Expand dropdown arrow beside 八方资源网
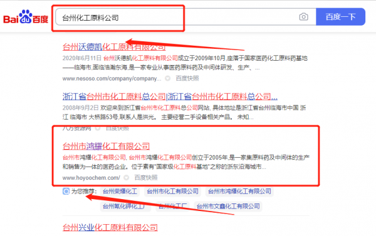The width and height of the screenshot is (376, 236). point(98,128)
